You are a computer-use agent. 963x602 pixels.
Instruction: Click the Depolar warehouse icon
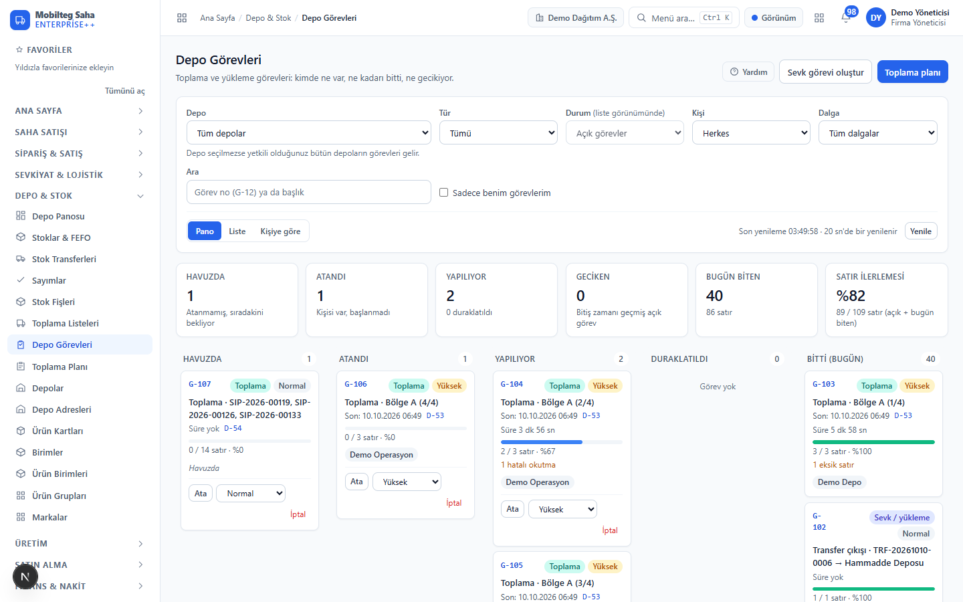(x=21, y=388)
